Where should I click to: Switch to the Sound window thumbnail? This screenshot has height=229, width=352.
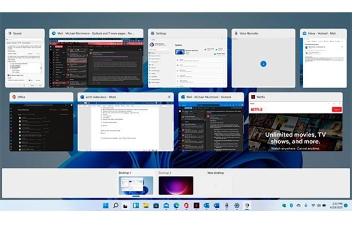click(25, 58)
